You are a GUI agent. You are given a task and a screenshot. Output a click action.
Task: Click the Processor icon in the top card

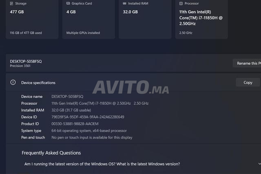tap(181, 3)
